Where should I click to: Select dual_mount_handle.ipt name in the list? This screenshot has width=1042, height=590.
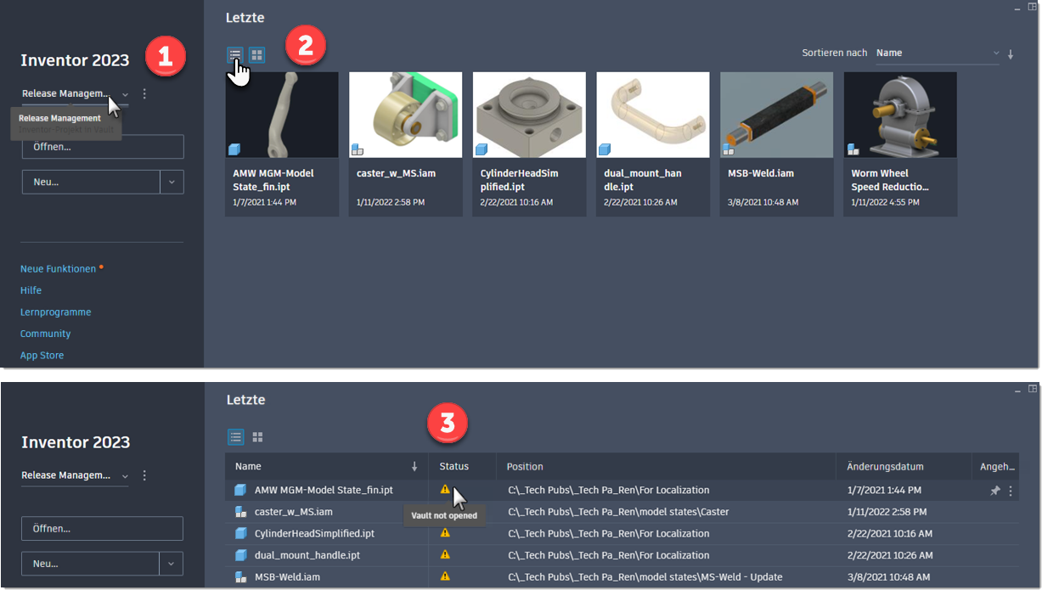click(x=307, y=555)
